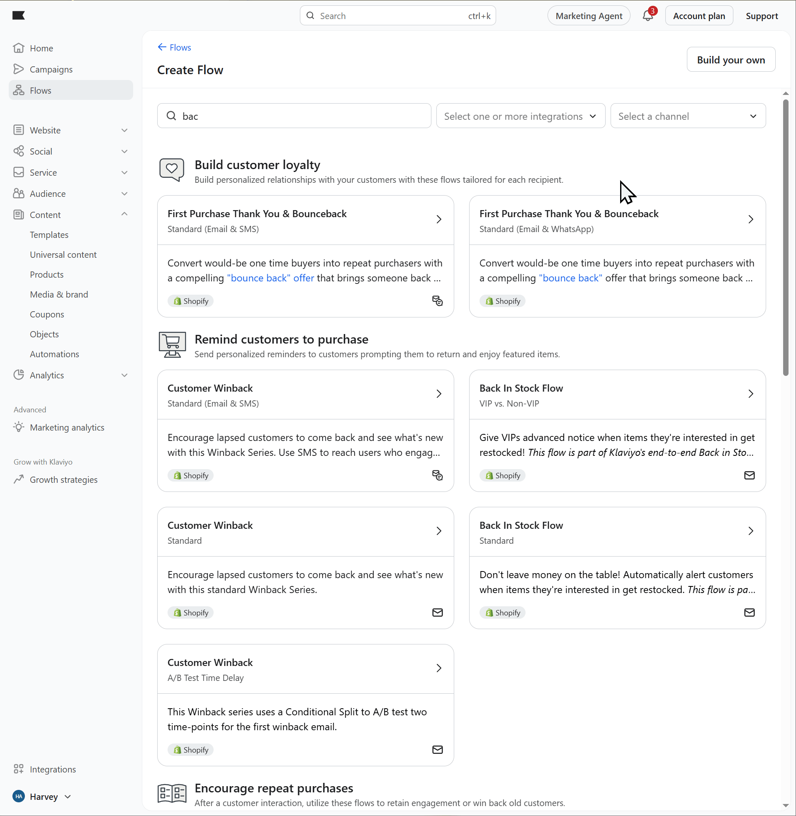Click Email & SMS channel icon on Bounceback card
This screenshot has width=796, height=816.
[437, 301]
